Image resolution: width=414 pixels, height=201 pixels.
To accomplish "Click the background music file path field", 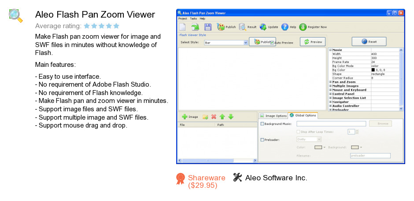I will [x=331, y=124].
